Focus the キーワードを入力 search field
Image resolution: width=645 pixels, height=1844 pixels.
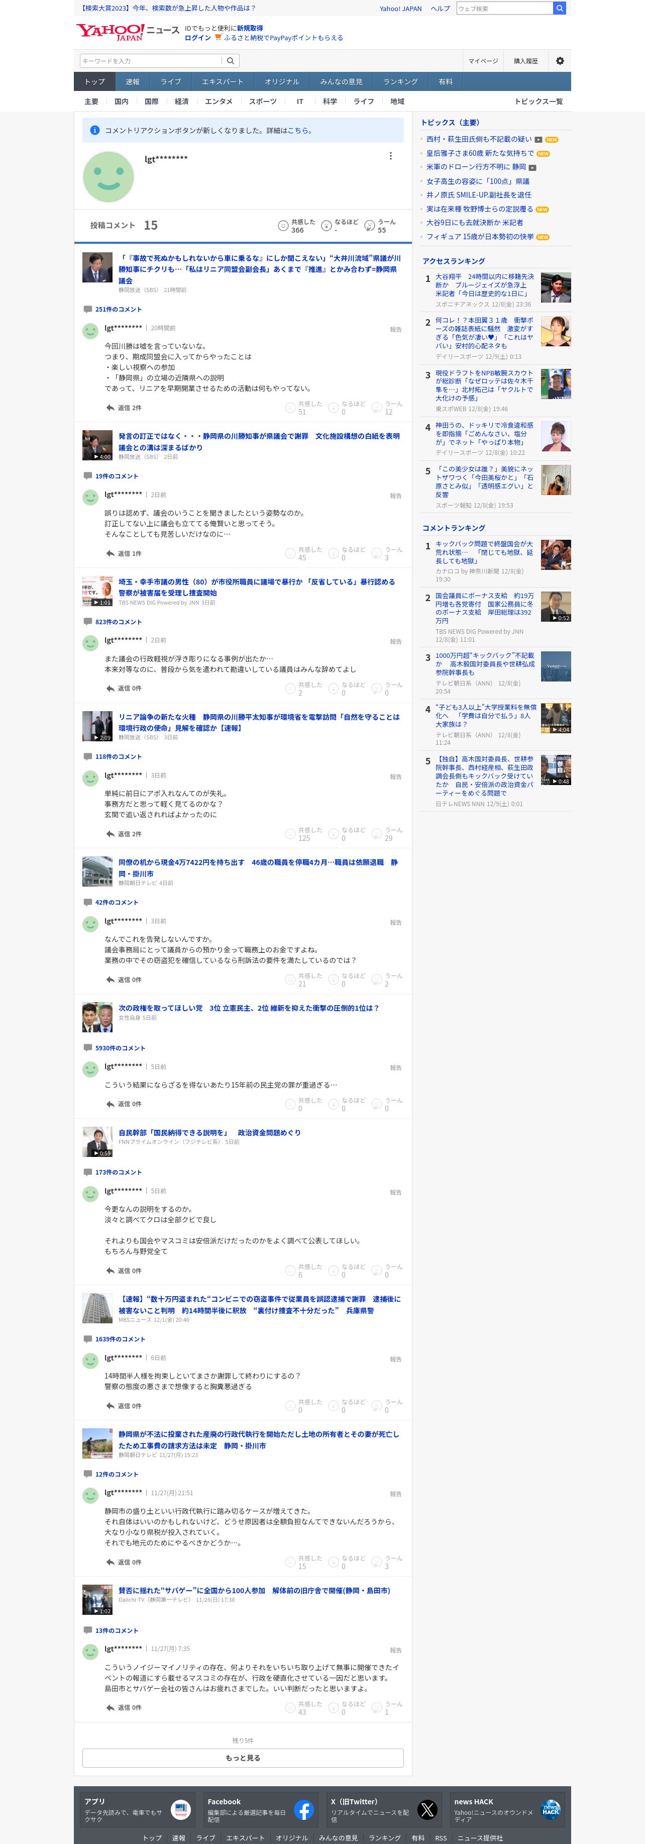(150, 61)
